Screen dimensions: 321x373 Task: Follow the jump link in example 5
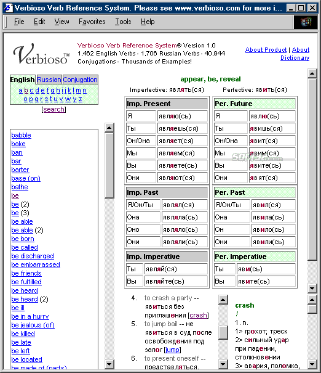172,350
